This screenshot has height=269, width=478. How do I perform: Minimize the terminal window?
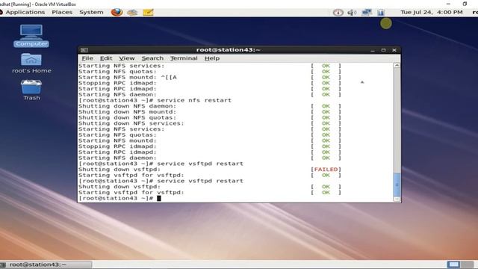coord(373,50)
